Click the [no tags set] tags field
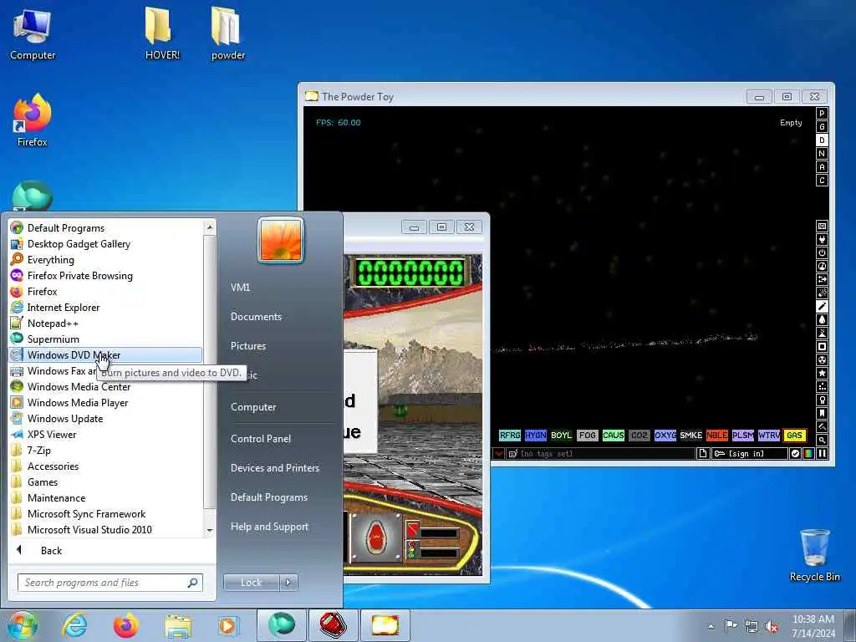The height and width of the screenshot is (642, 856). pyautogui.click(x=600, y=454)
